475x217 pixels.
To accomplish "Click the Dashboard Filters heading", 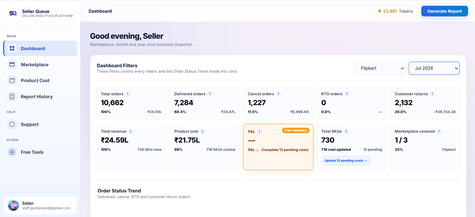I will pyautogui.click(x=117, y=66).
